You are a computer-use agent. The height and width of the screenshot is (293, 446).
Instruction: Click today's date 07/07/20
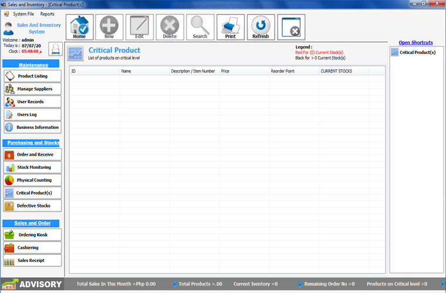(31, 46)
